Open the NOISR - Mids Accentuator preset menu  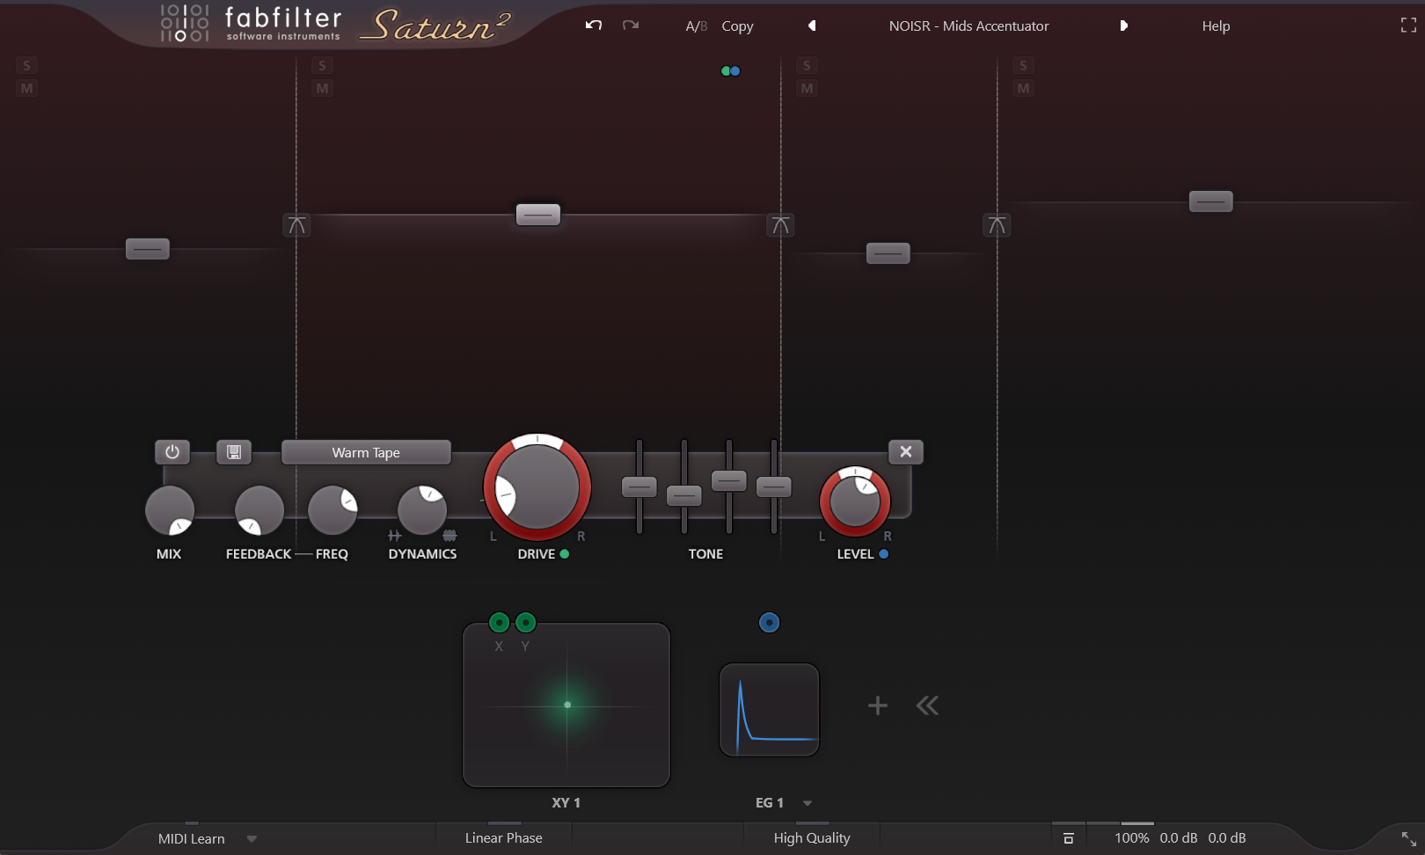(x=968, y=26)
